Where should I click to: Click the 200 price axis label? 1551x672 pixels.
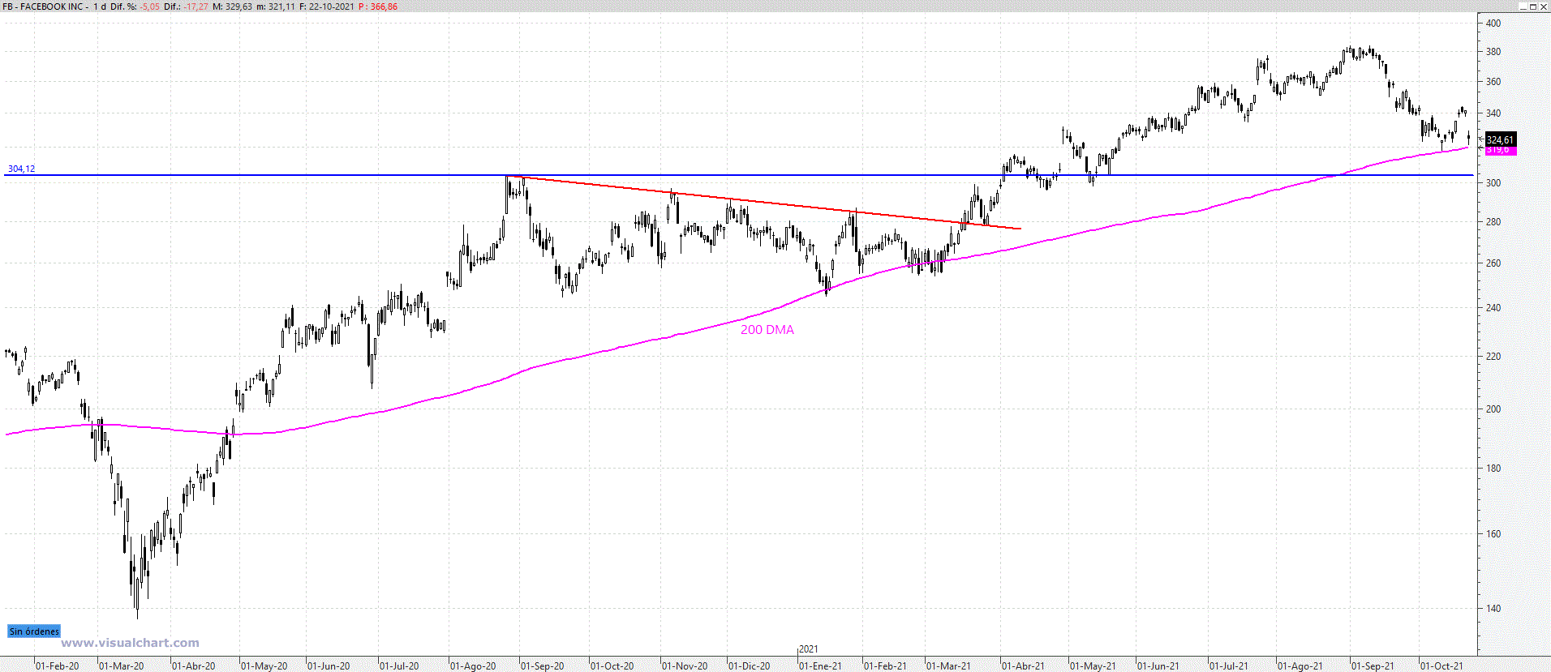pyautogui.click(x=1493, y=409)
